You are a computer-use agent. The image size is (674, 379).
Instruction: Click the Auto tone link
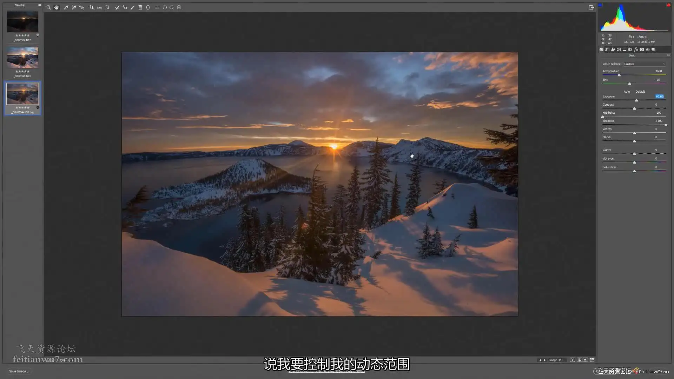627,92
